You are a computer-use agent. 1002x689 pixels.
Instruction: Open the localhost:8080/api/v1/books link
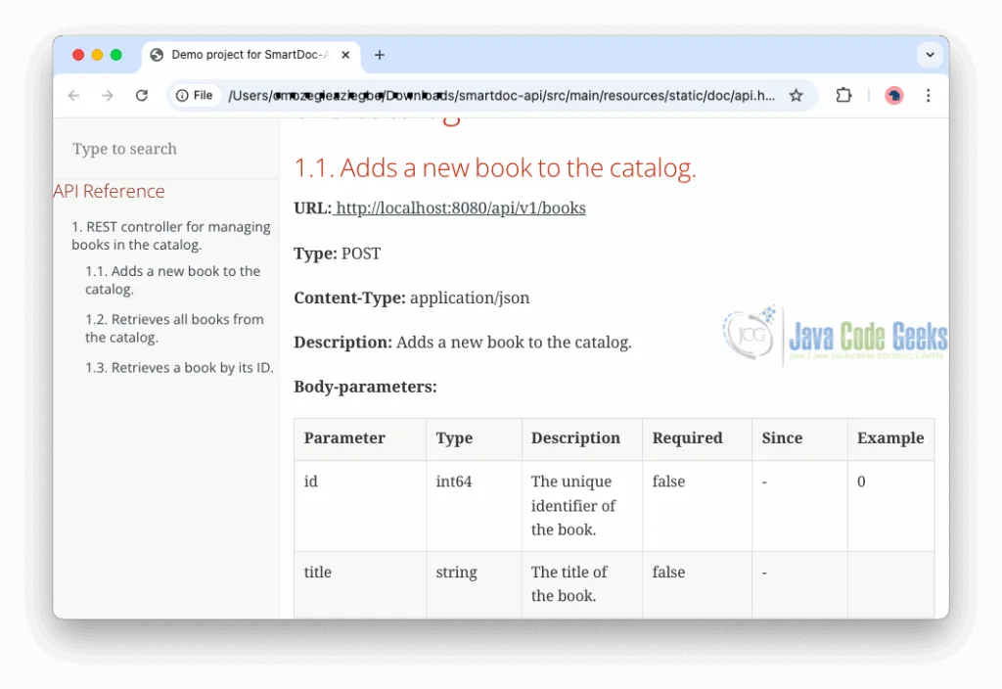tap(460, 208)
